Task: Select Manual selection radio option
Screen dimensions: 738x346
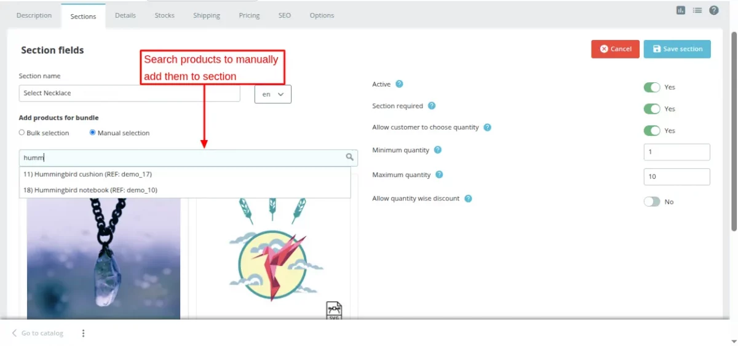Action: 93,132
